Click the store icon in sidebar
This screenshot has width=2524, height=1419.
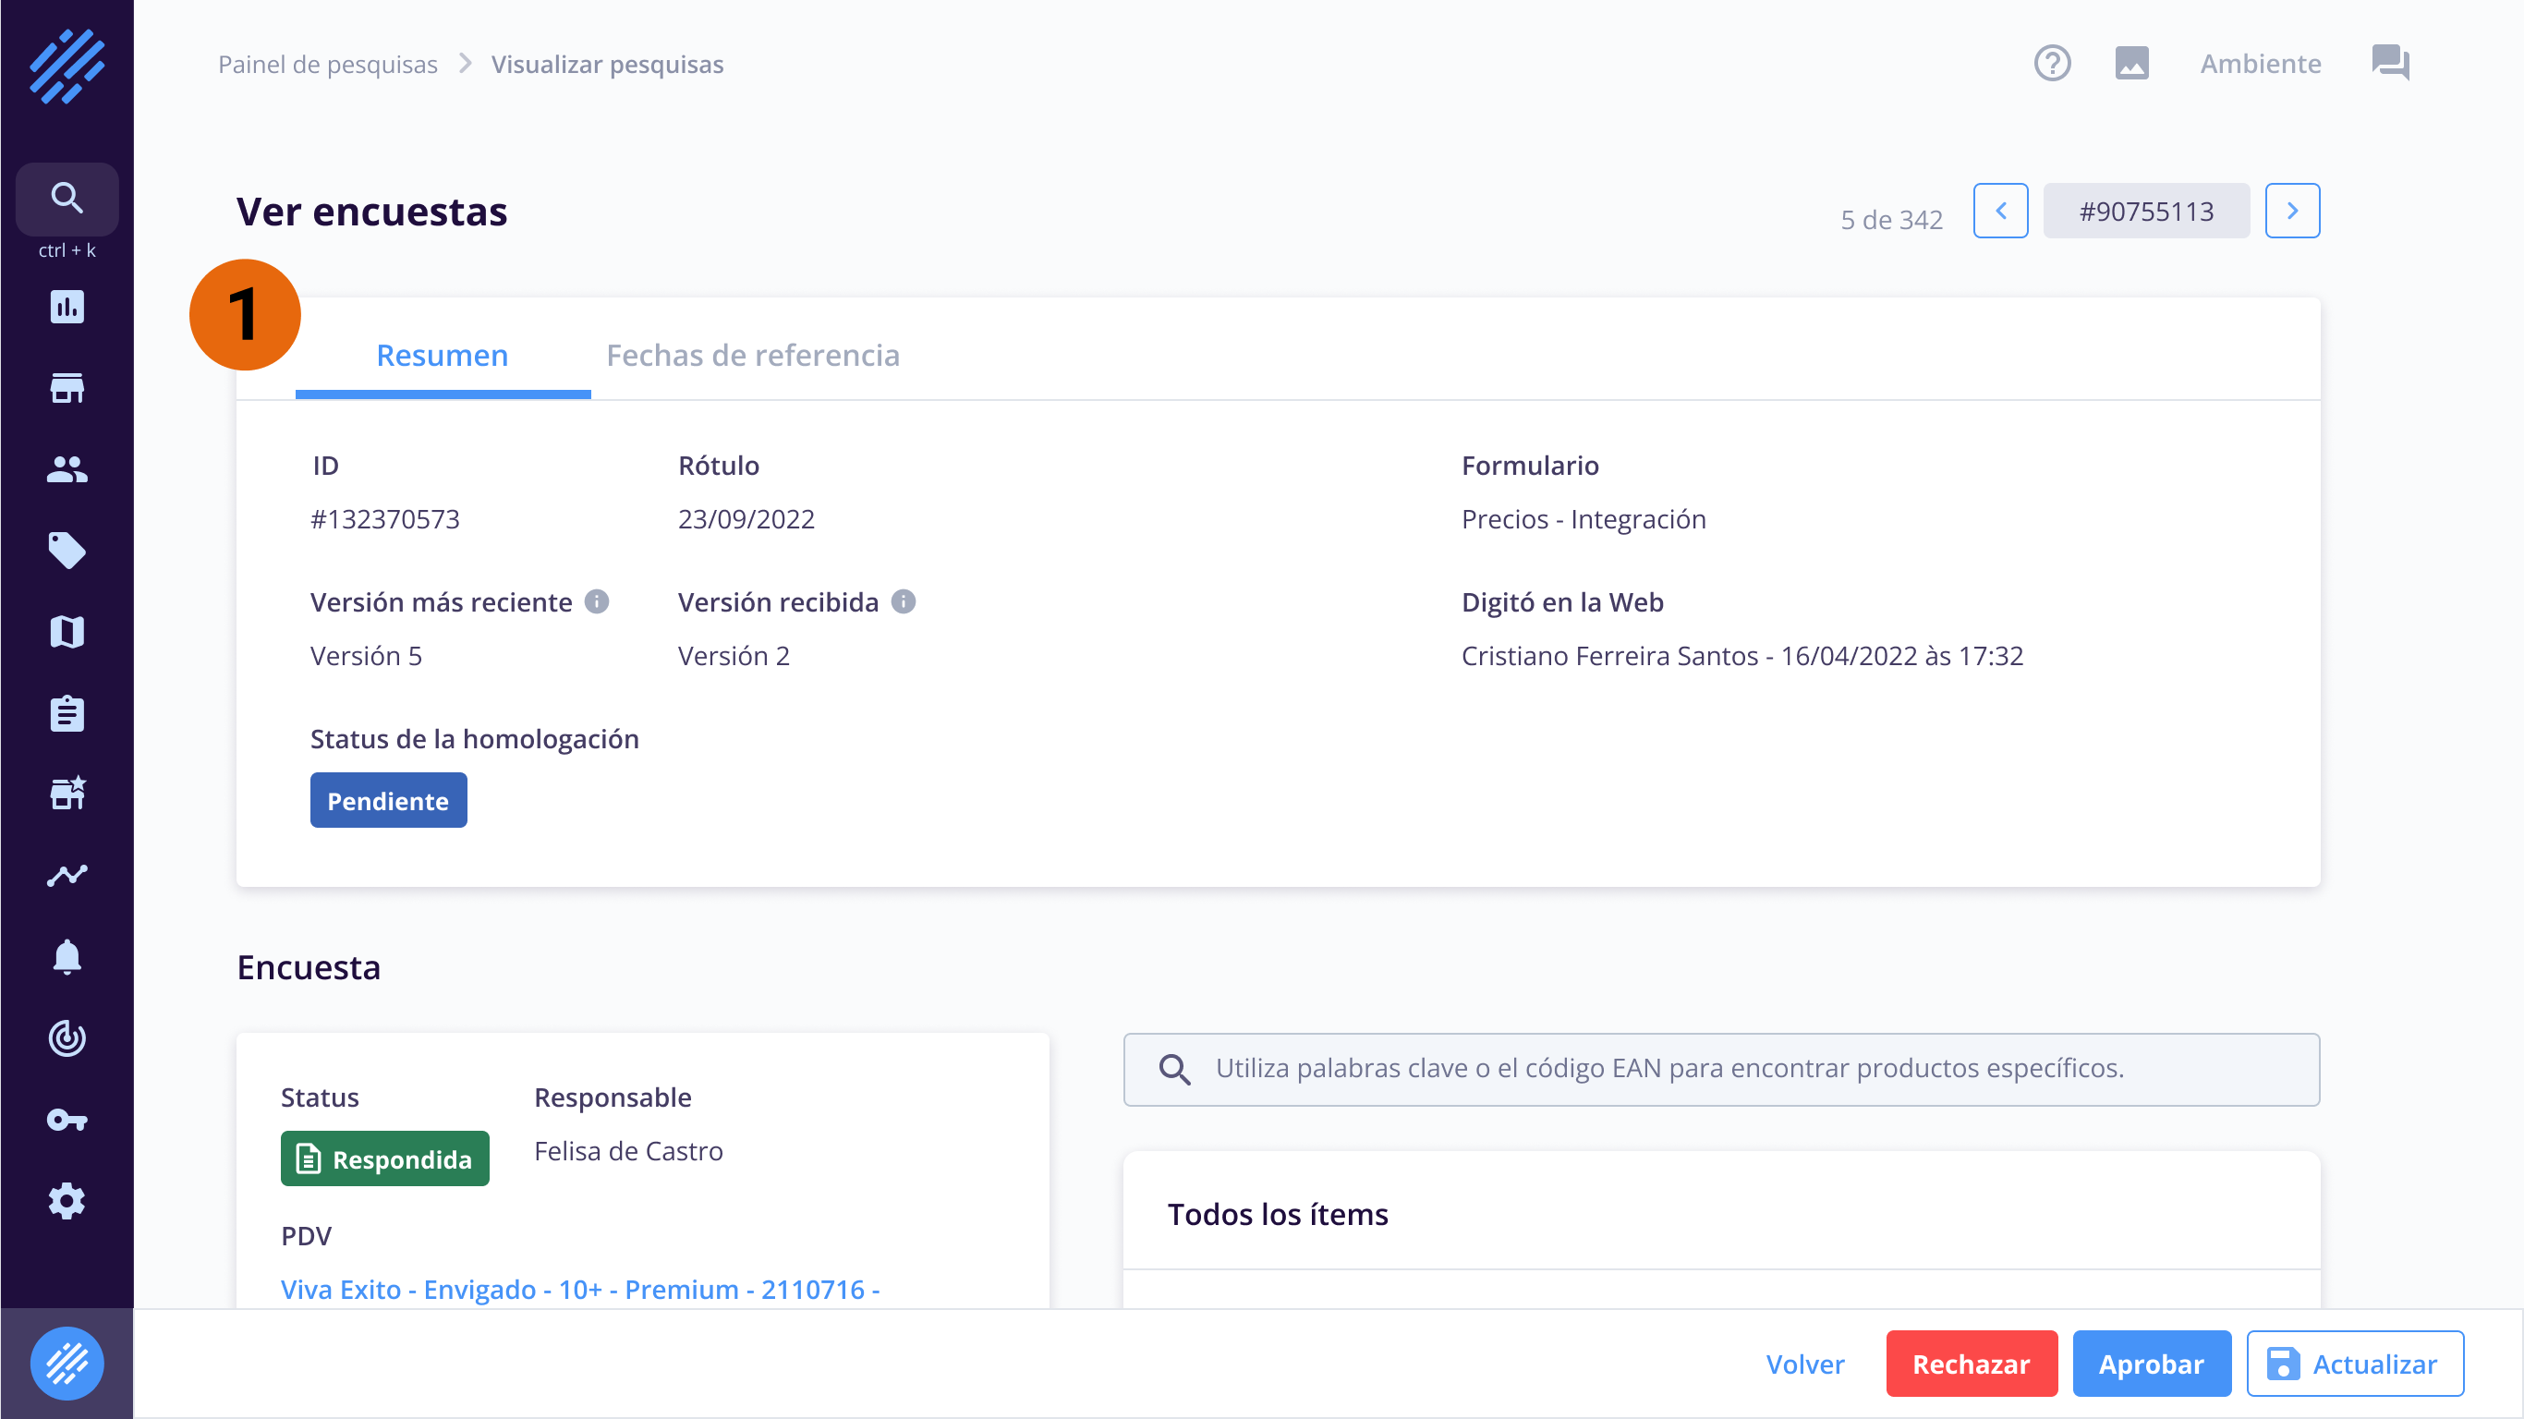[67, 388]
